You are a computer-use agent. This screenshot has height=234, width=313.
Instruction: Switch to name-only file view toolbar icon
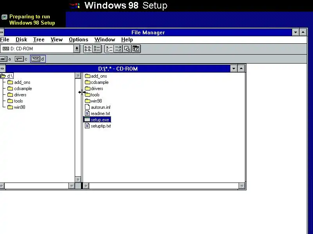[x=88, y=49]
